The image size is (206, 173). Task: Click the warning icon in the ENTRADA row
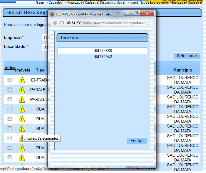click(22, 80)
